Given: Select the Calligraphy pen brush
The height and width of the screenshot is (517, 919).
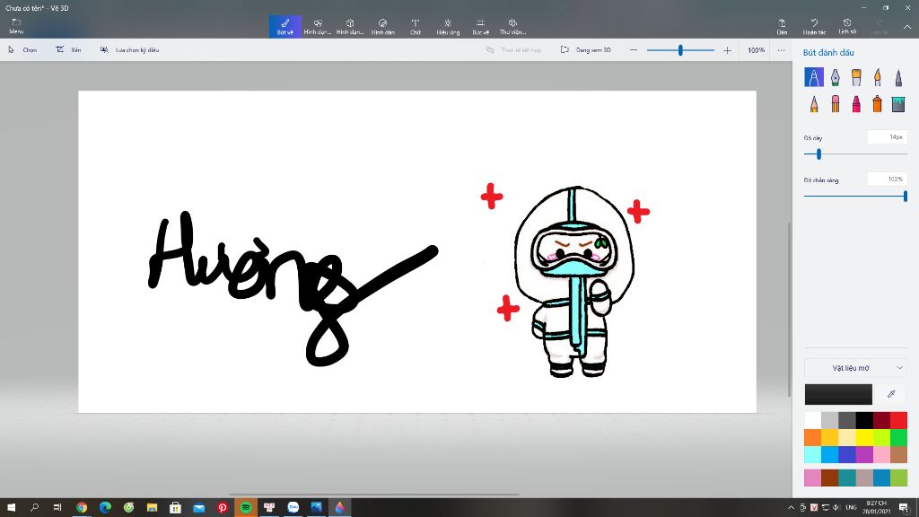Looking at the screenshot, I should (836, 77).
